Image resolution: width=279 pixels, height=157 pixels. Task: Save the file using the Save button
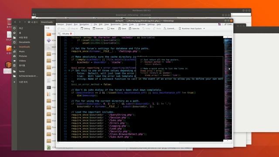122,28
